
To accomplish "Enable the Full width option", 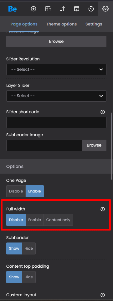I will (x=35, y=220).
